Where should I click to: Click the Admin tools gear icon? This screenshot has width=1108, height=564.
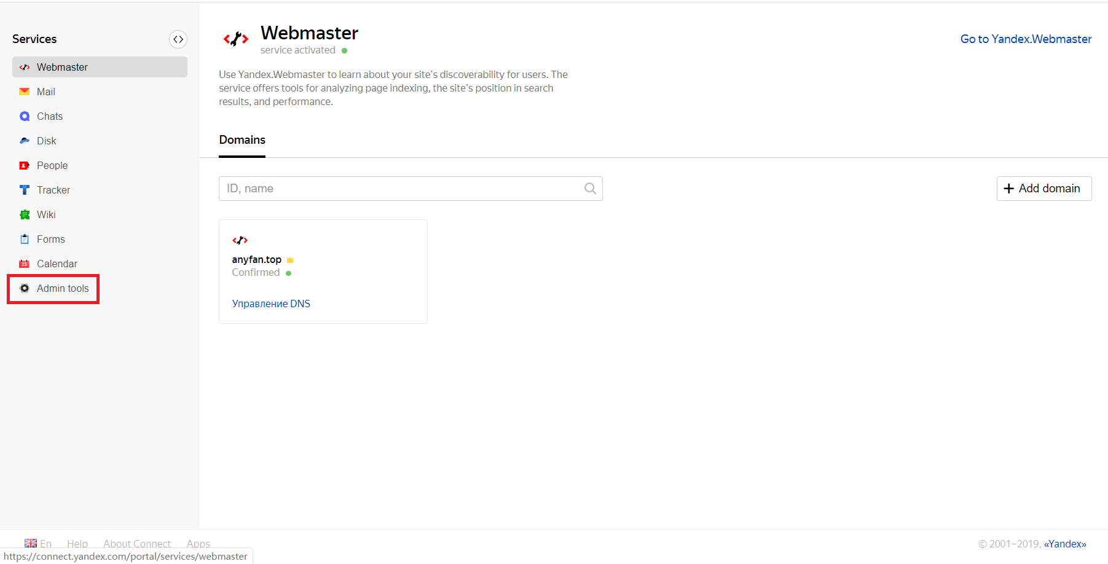(25, 288)
